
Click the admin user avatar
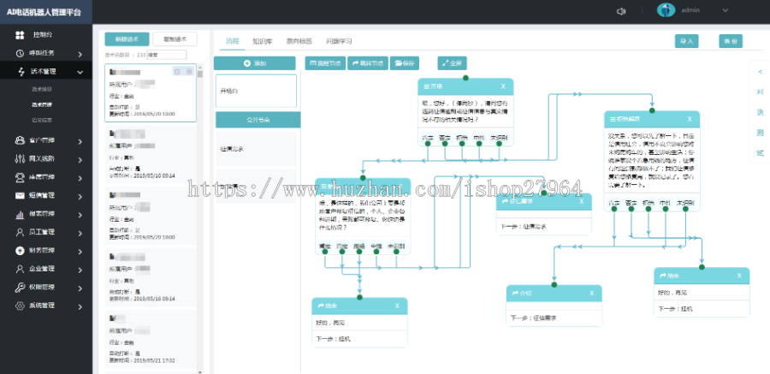[x=666, y=10]
